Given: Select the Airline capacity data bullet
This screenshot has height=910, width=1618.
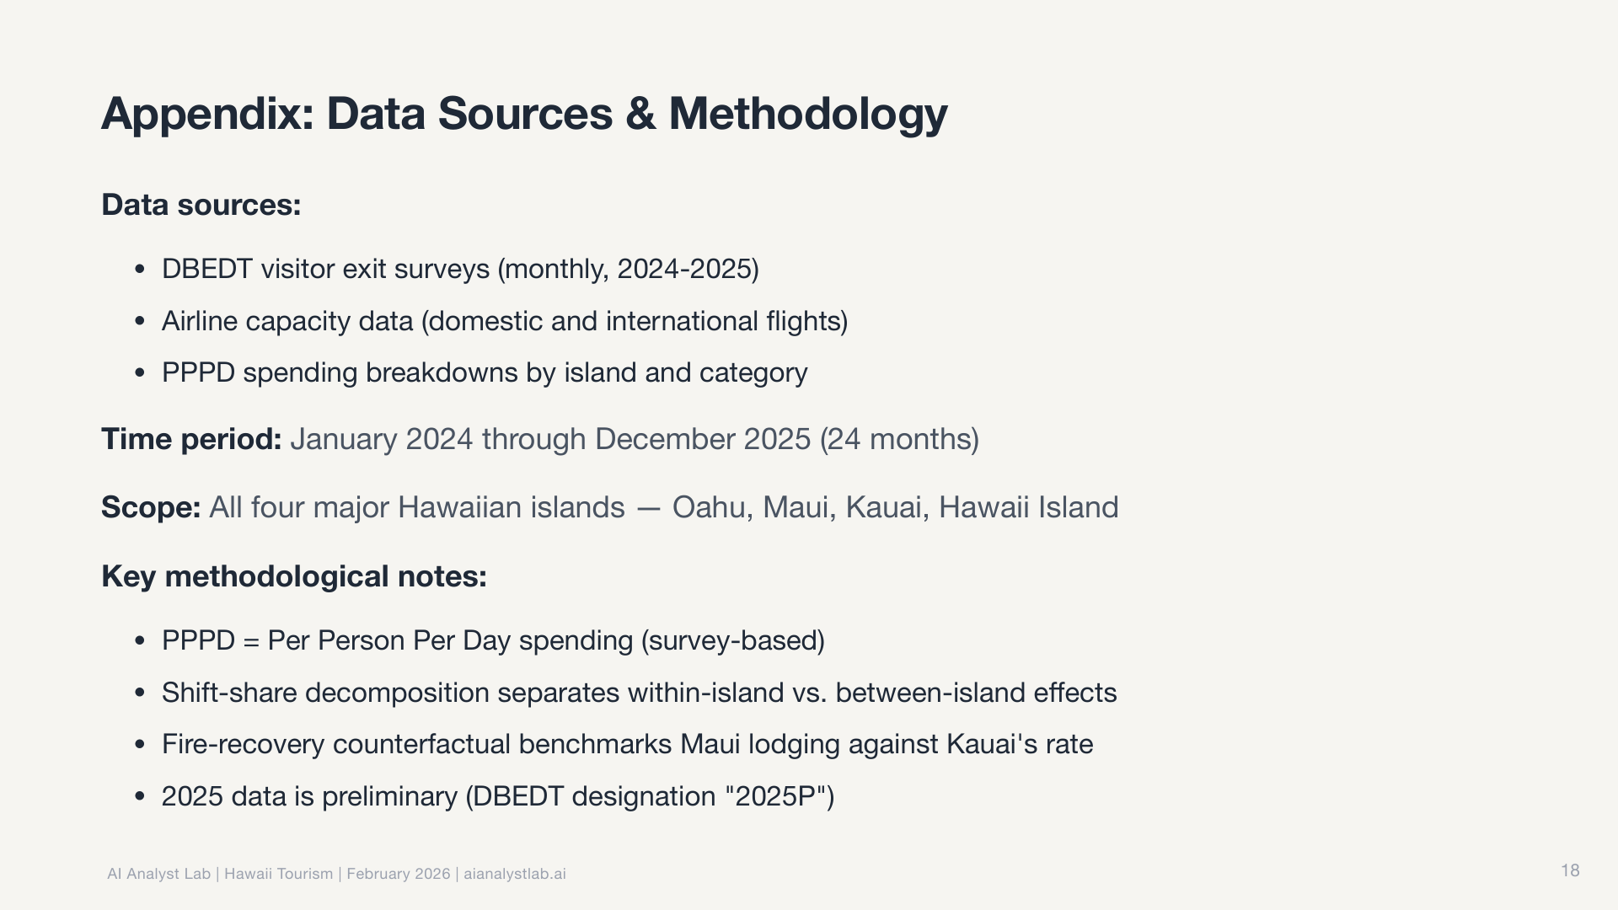Looking at the screenshot, I should coord(504,321).
